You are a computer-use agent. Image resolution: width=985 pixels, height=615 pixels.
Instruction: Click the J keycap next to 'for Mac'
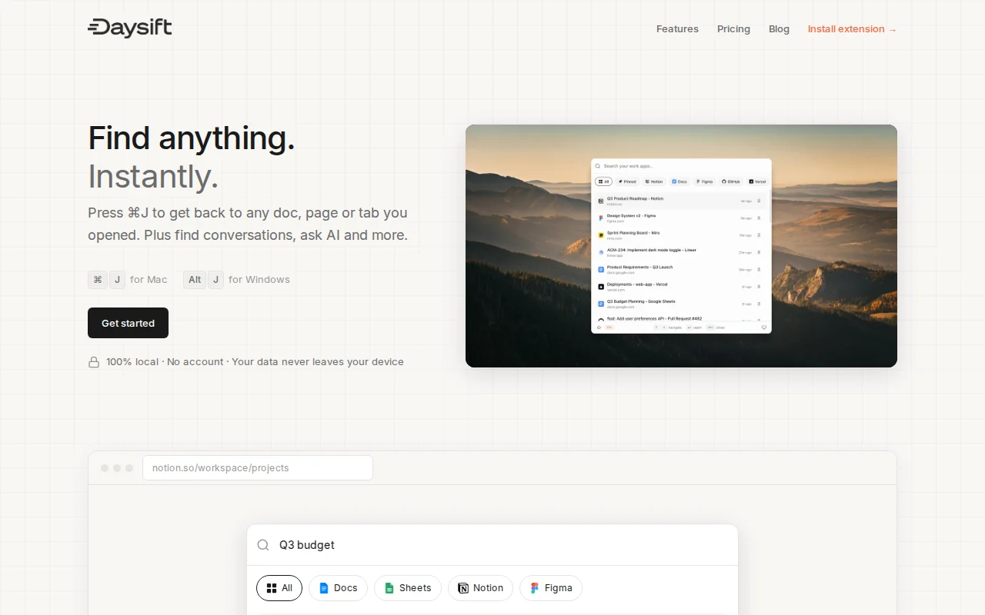pos(117,280)
